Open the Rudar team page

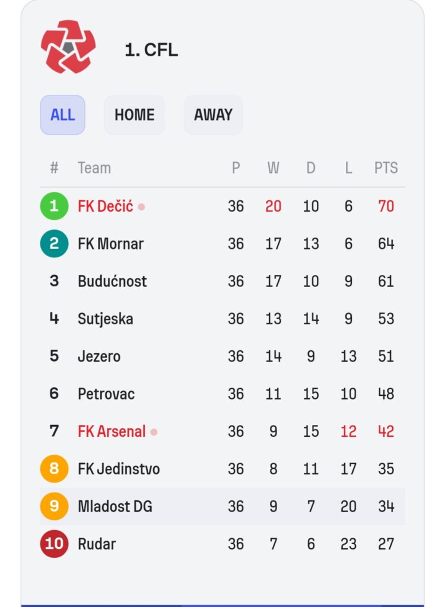[97, 544]
